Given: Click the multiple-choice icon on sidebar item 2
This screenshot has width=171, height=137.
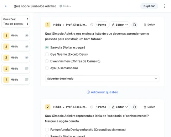Looking at the screenshot, I should pyautogui.click(x=27, y=46).
